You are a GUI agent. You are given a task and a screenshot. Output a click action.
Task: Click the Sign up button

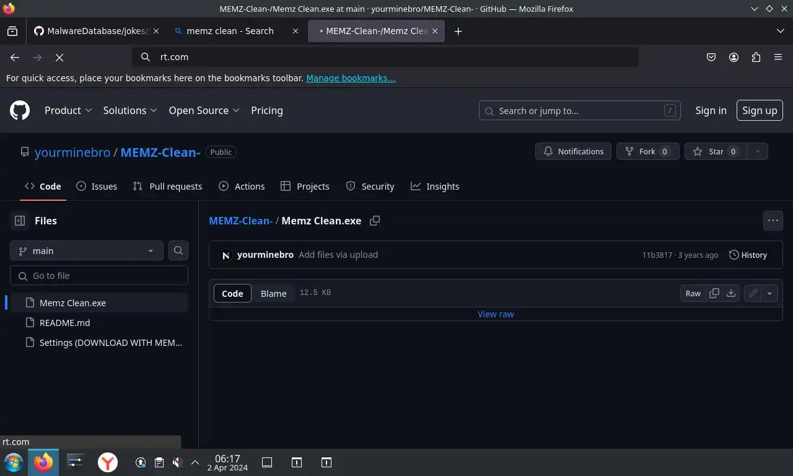point(760,110)
